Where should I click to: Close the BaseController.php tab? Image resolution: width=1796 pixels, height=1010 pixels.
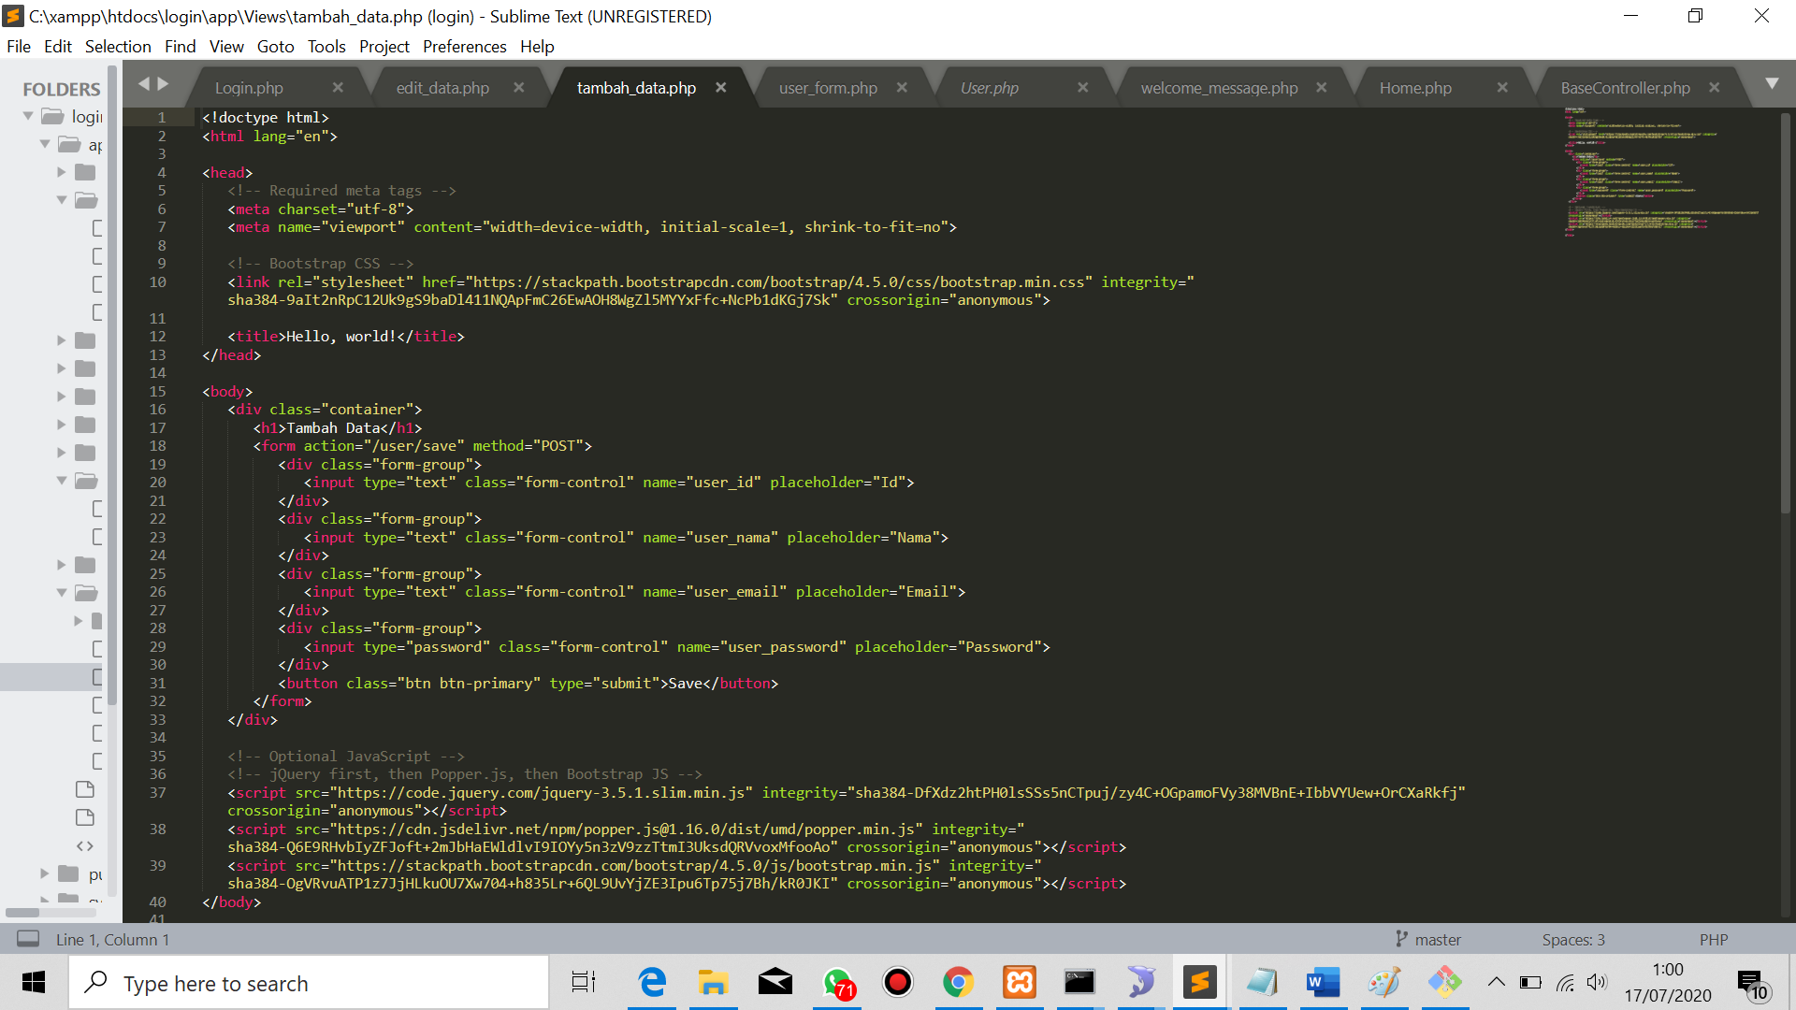(1714, 87)
